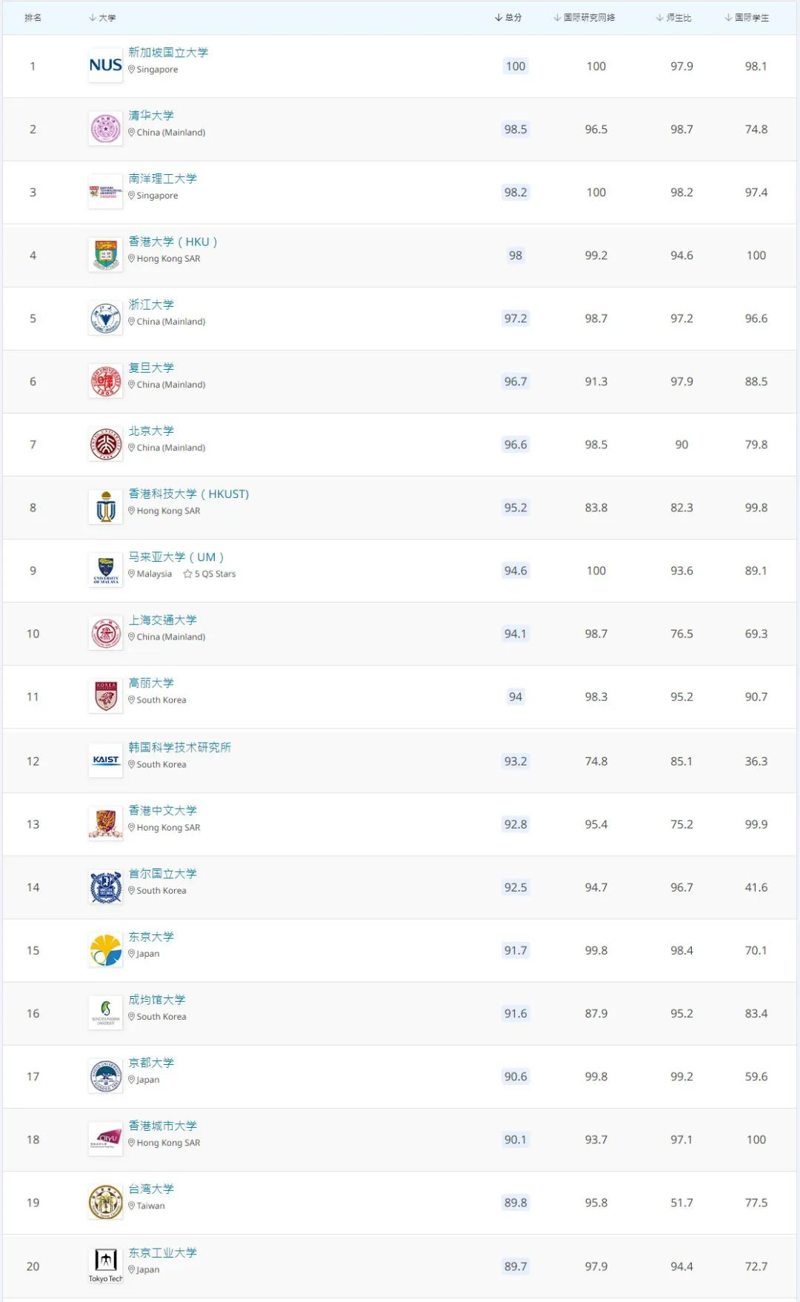Click the HKU crest logo
This screenshot has width=800, height=1302.
pos(105,255)
